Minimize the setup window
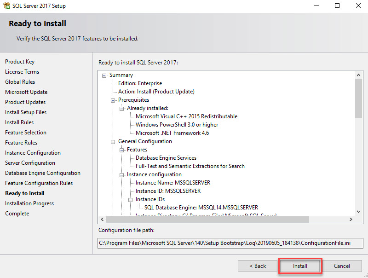368x278 pixels. coord(316,6)
